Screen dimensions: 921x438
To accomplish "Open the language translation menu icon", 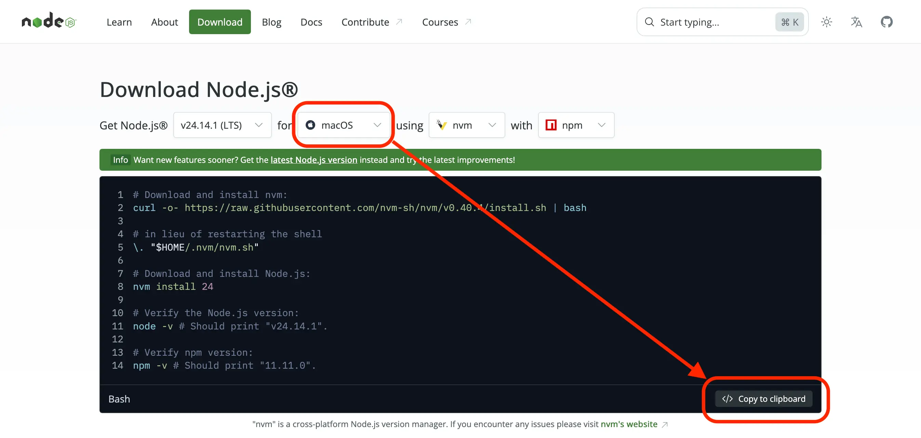I will click(856, 22).
